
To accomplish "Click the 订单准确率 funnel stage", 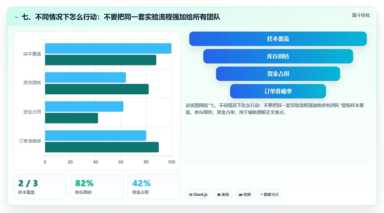I will point(278,91).
